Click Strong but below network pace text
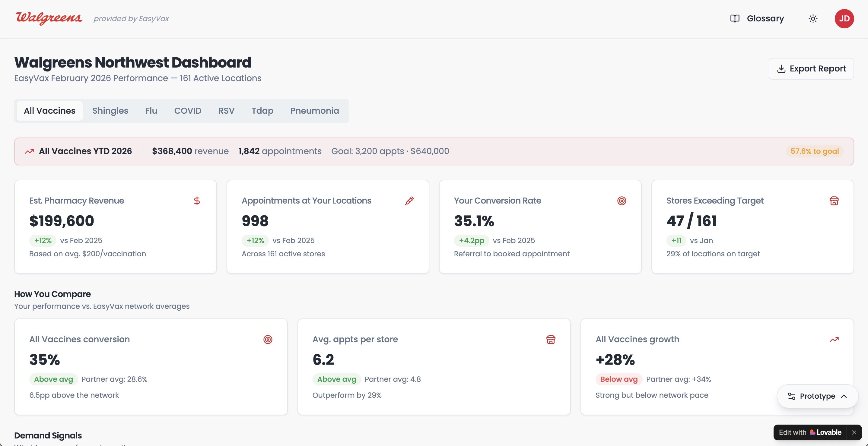 coord(652,395)
